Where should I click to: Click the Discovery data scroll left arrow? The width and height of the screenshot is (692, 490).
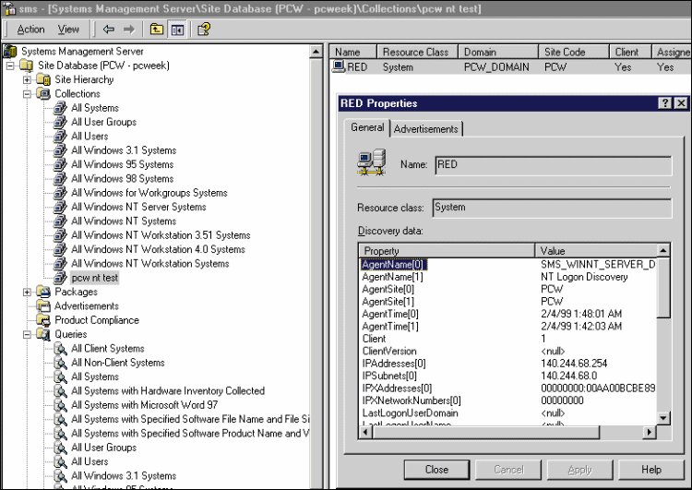(365, 432)
